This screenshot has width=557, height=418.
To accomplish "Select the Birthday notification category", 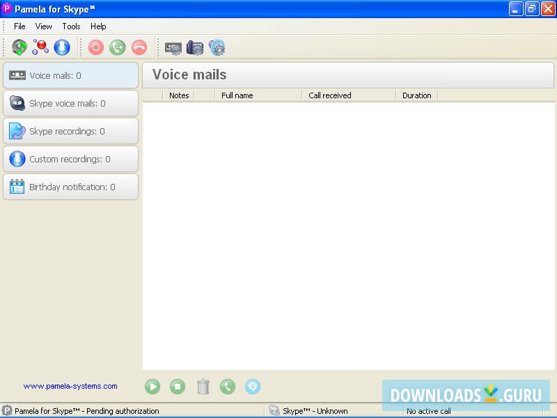I will (x=71, y=187).
